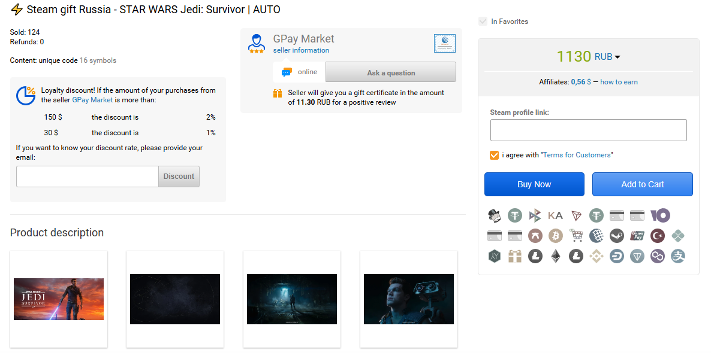The image size is (711, 353).
Task: Choose the Bitcoin payment icon
Action: [556, 236]
